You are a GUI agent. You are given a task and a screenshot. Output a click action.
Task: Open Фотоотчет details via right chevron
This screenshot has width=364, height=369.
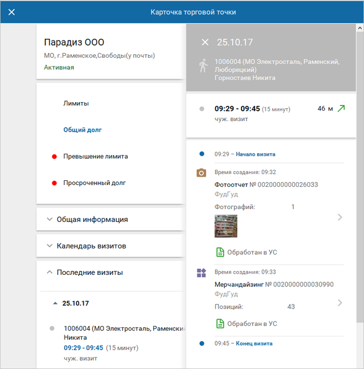[x=340, y=217]
